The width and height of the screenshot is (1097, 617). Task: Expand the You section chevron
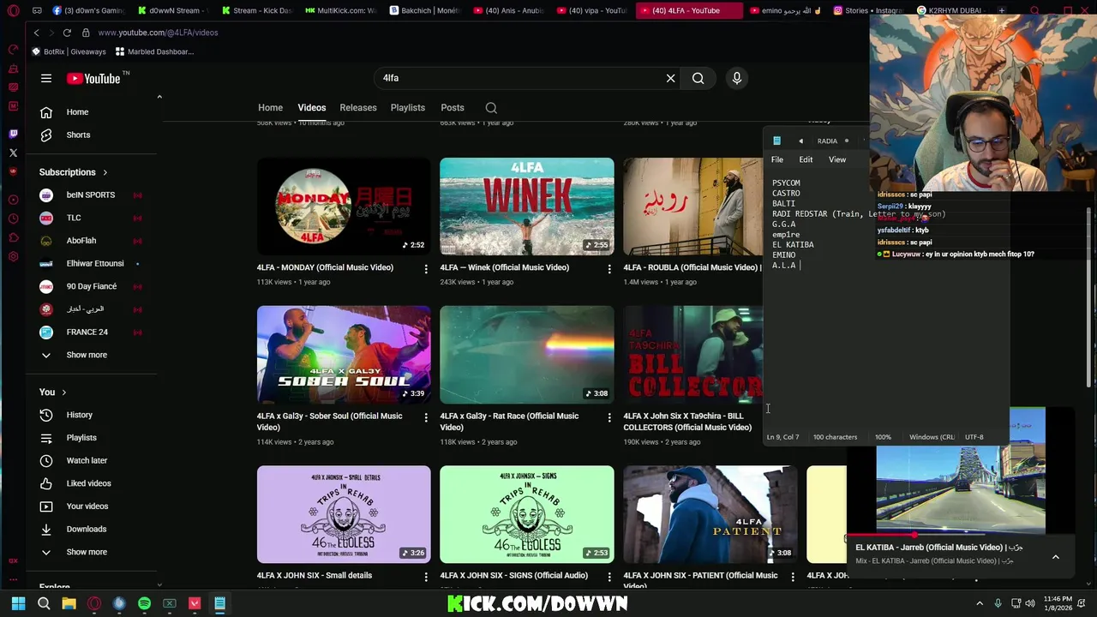[x=63, y=392]
